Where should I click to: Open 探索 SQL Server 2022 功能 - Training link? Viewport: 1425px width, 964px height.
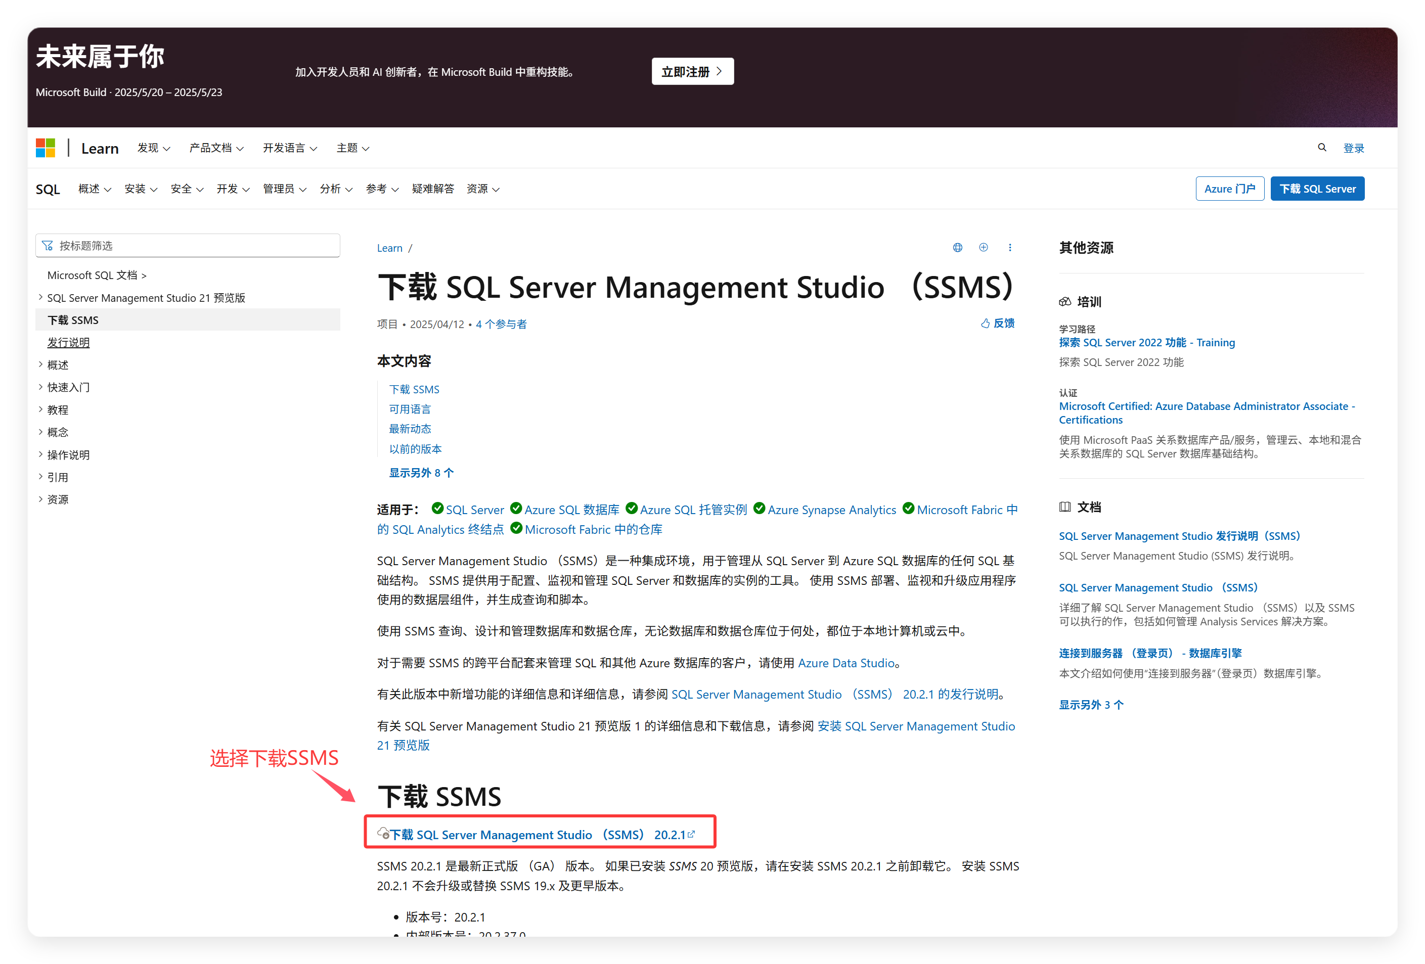tap(1146, 342)
